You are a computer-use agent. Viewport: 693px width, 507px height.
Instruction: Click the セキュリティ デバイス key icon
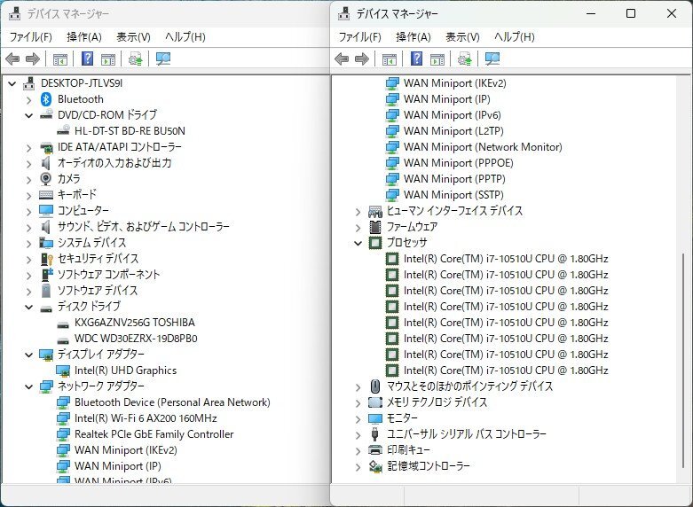pos(46,258)
